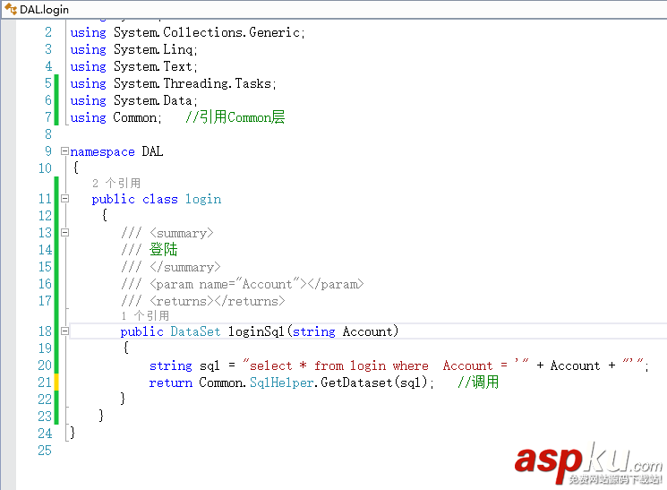Open the "2 个引用" CodeLens link
Image resolution: width=667 pixels, height=490 pixels.
coord(116,183)
